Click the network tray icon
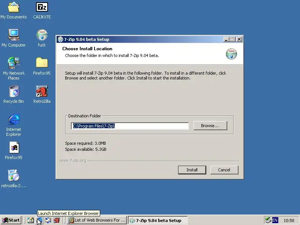The height and width of the screenshot is (225, 300). [x=268, y=220]
